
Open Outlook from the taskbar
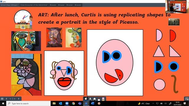coord(60,103)
